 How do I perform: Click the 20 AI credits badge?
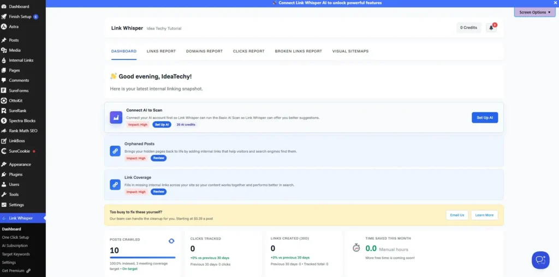[186, 125]
